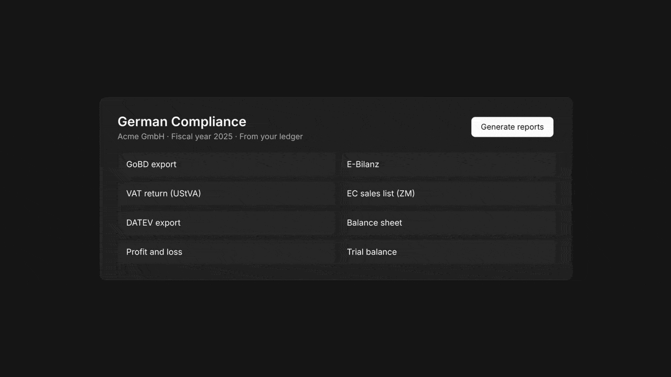Screen dimensions: 671x377
Task: Click the Acme GmbH fiscal year subtitle
Action: [210, 137]
